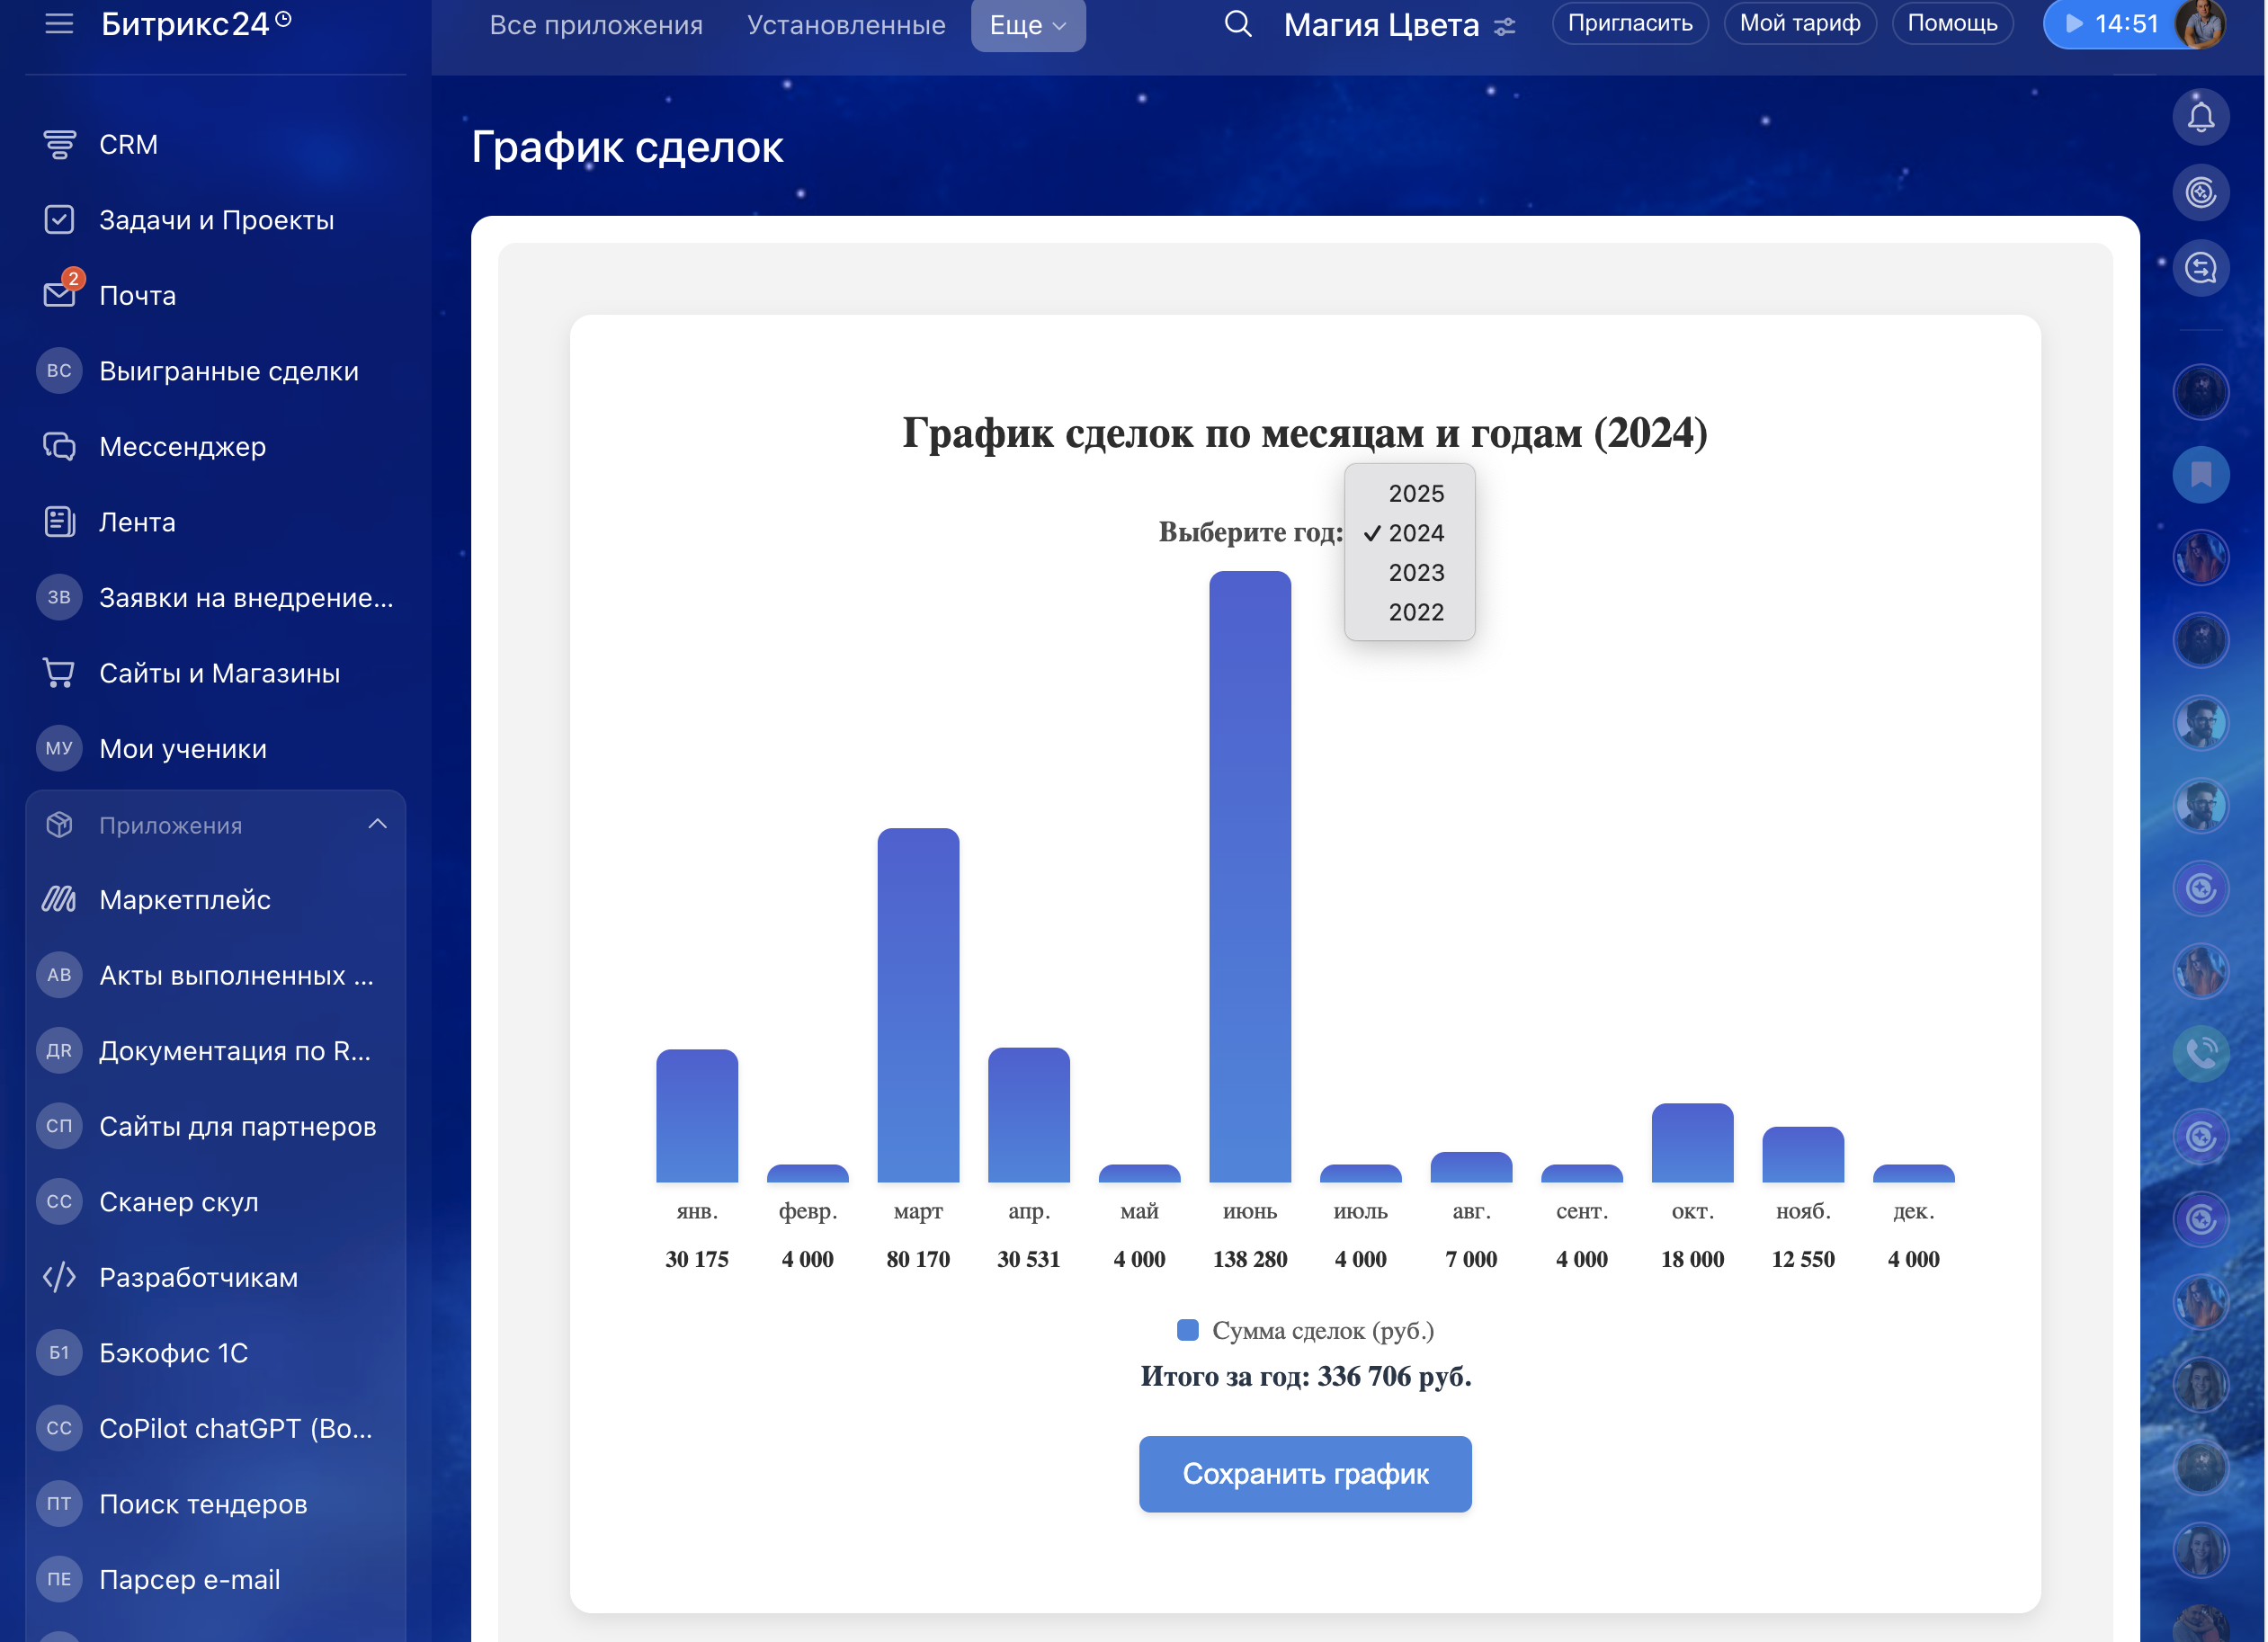Collapse the Приложения sidebar section
Viewport: 2268px width, 1642px height.
tap(377, 825)
